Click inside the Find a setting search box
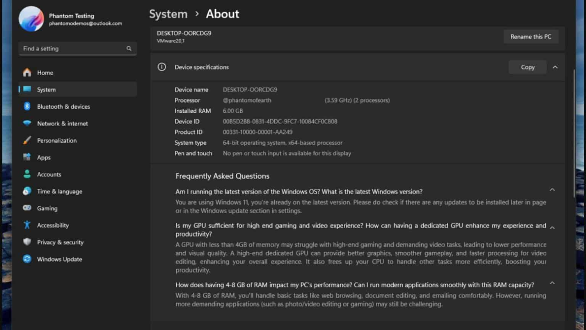586x330 pixels. pyautogui.click(x=78, y=48)
